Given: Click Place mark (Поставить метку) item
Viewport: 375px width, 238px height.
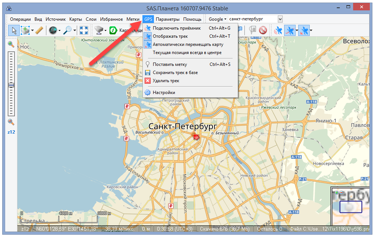Looking at the screenshot, I should coord(170,64).
